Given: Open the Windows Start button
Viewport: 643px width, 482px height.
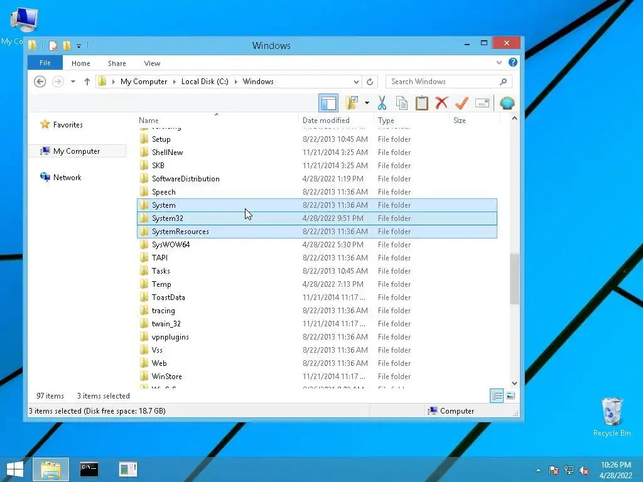Looking at the screenshot, I should 15,469.
